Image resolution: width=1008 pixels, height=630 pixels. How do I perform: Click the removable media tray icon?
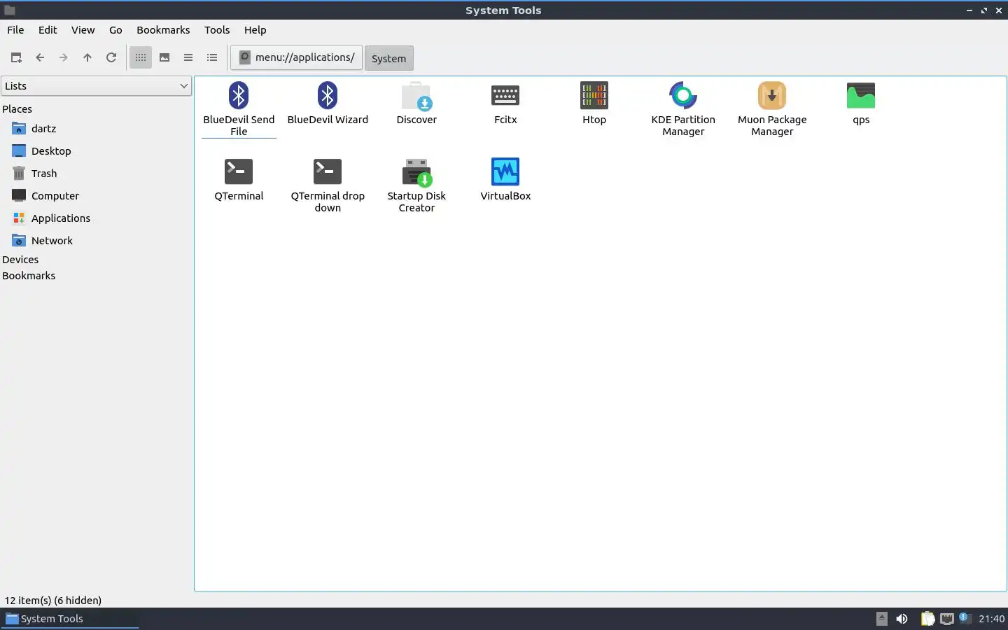click(882, 619)
